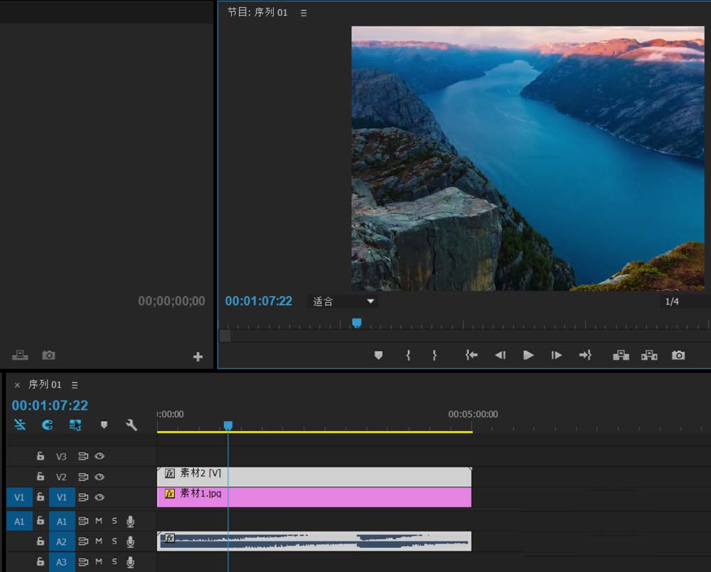Step back one frame

click(500, 355)
